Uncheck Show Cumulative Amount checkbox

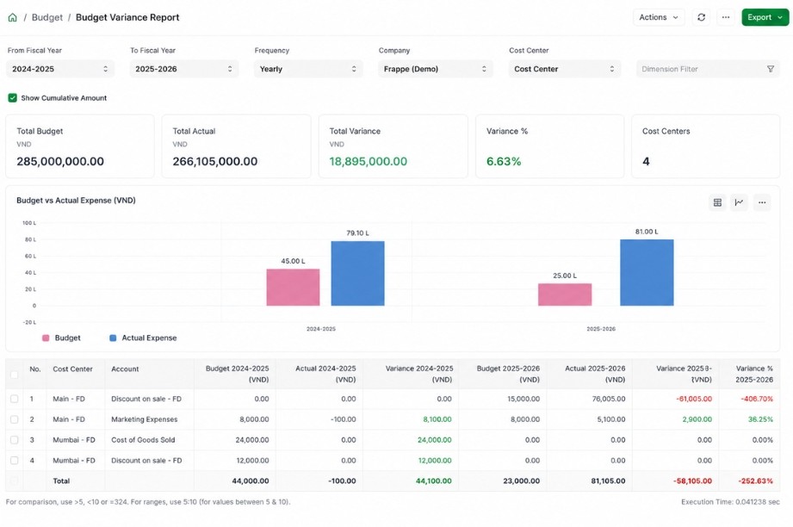tap(13, 97)
